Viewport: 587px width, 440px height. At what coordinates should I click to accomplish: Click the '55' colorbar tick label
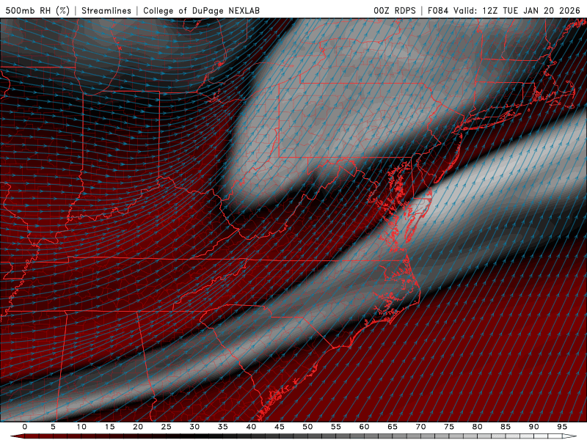pos(335,427)
